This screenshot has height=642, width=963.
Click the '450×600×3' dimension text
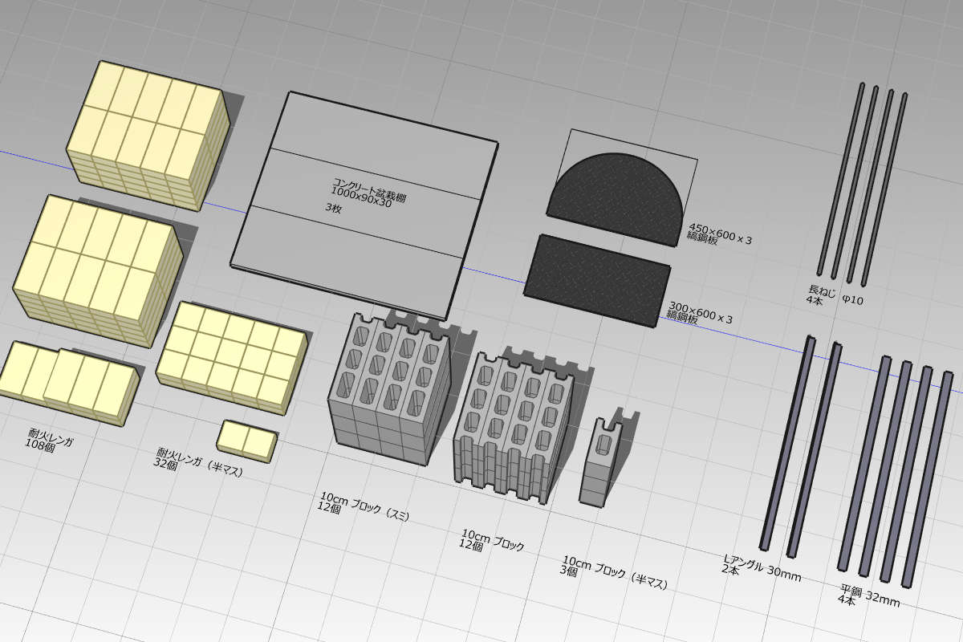(x=721, y=234)
